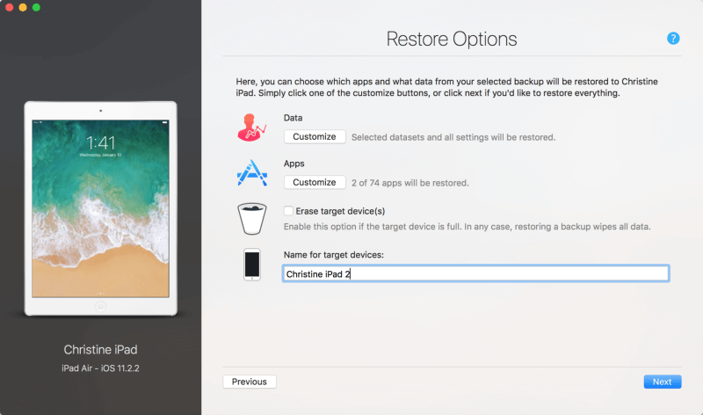
Task: Click the phone icon beside device name
Action: [x=252, y=265]
